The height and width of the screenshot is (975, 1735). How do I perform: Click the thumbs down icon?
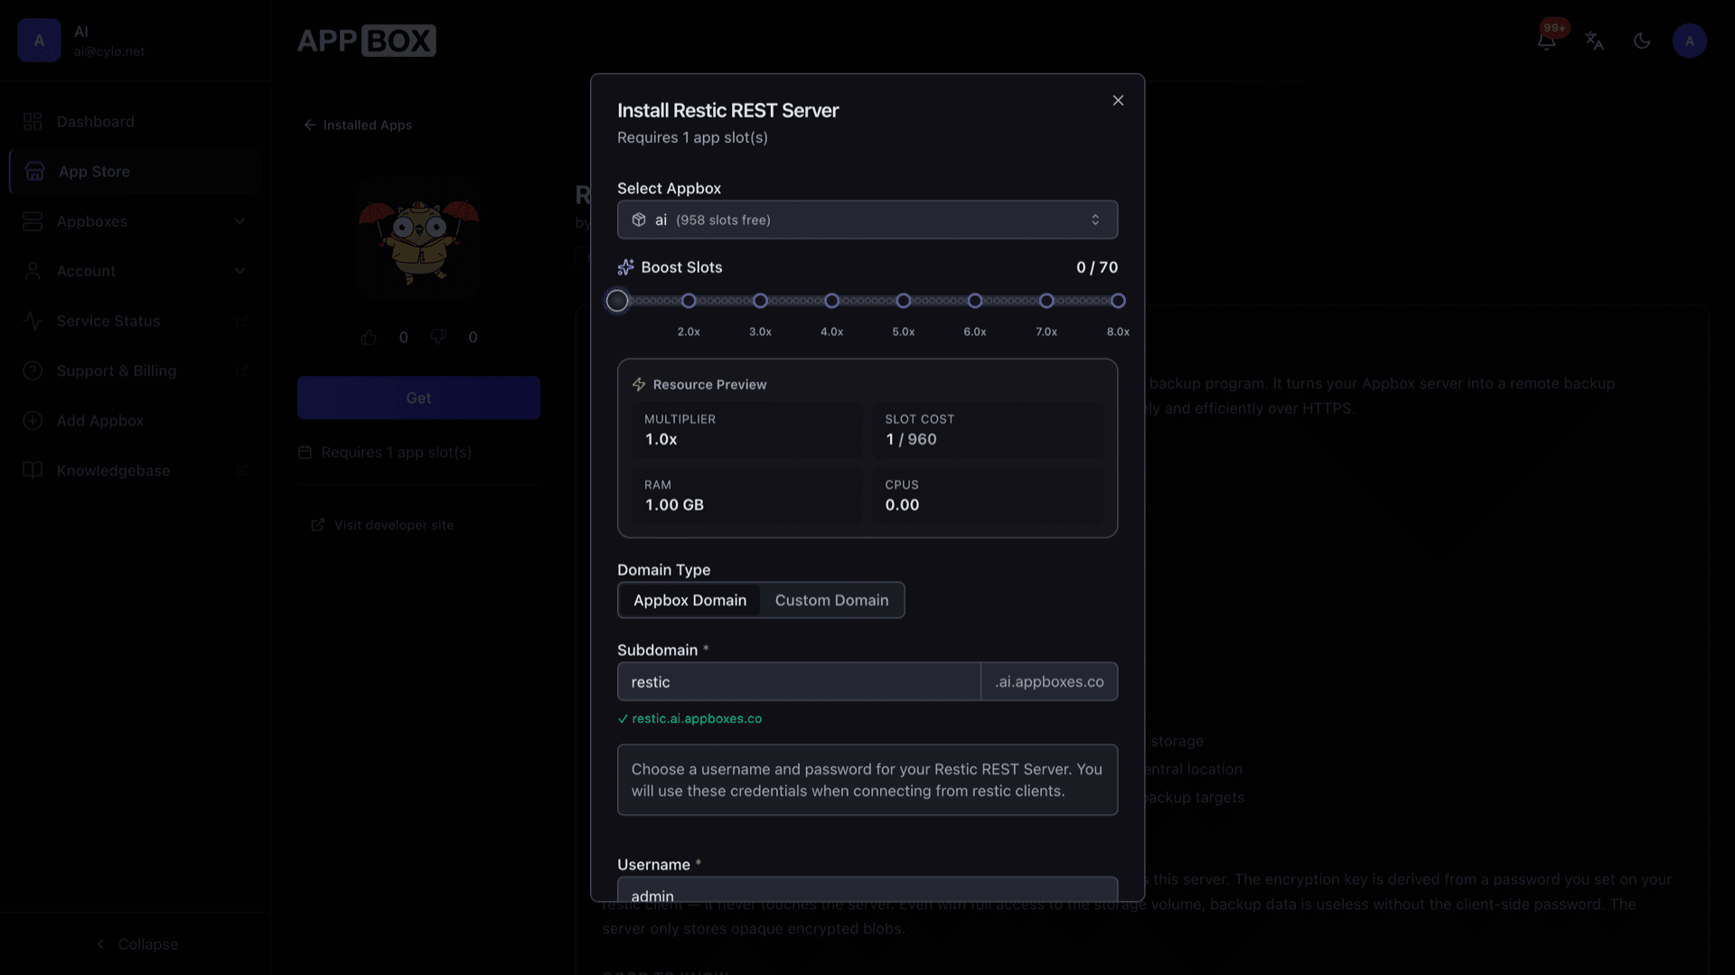[438, 337]
